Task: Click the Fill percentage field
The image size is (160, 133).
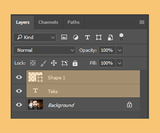Action: coord(107,63)
